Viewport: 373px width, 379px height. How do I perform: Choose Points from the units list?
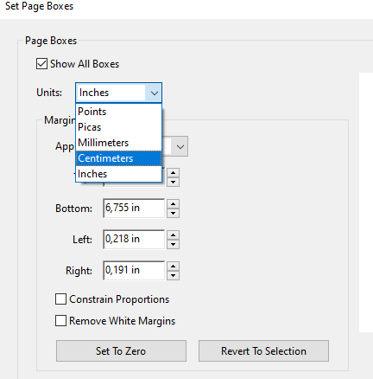(118, 112)
